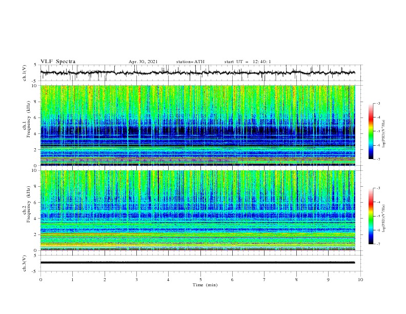The height and width of the screenshot is (314, 406).
Task: Click the ch.2 'Frequency (kHz)' axis label
Action: pos(29,205)
